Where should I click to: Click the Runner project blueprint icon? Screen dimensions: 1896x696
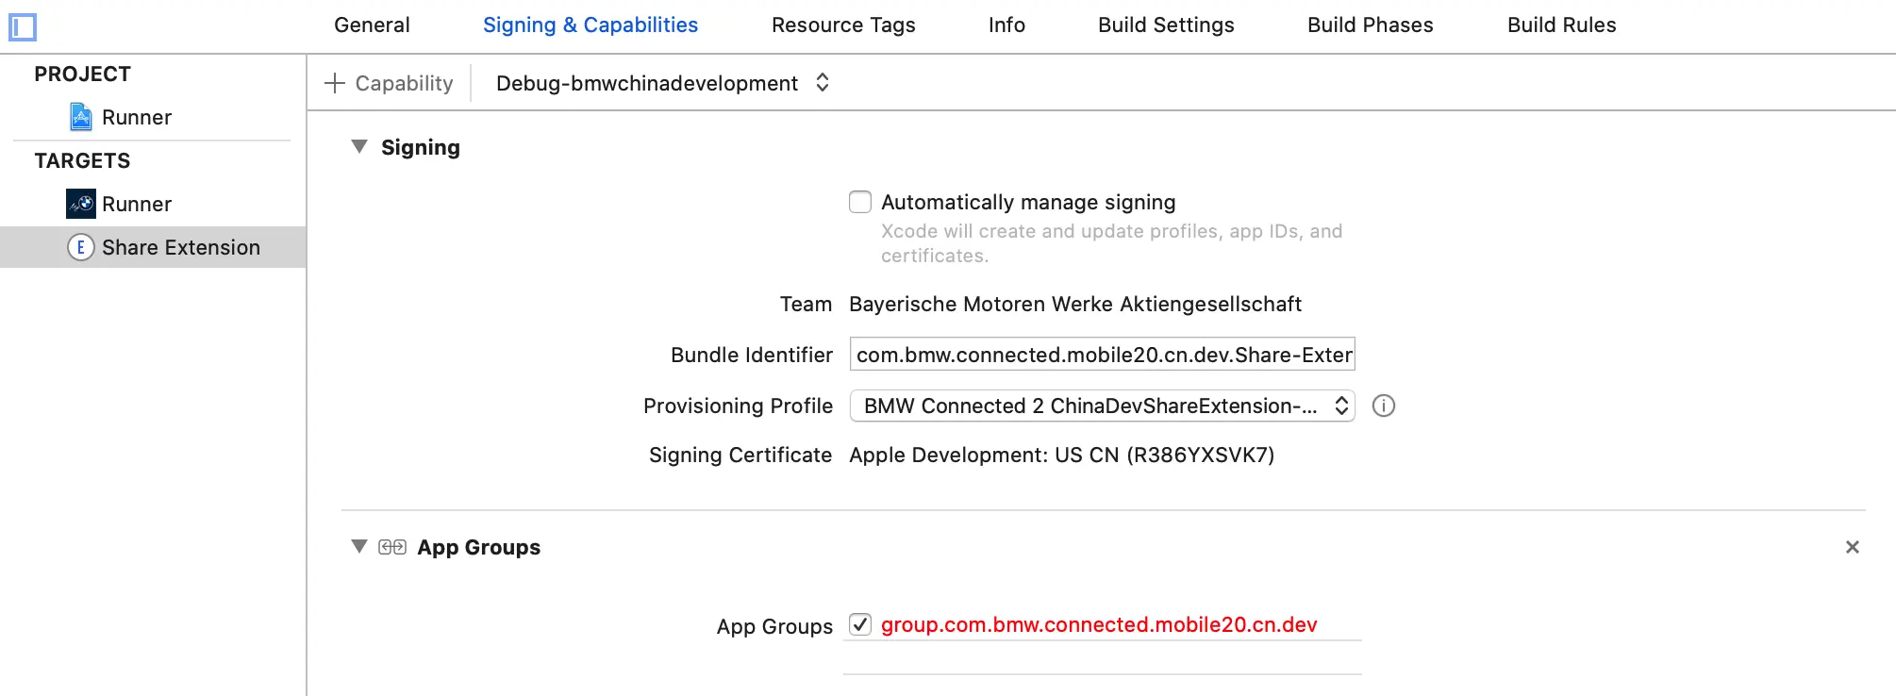click(x=81, y=117)
